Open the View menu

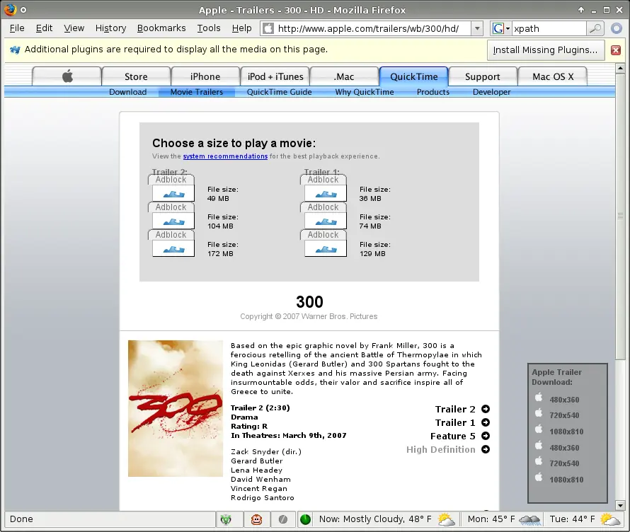click(x=74, y=28)
